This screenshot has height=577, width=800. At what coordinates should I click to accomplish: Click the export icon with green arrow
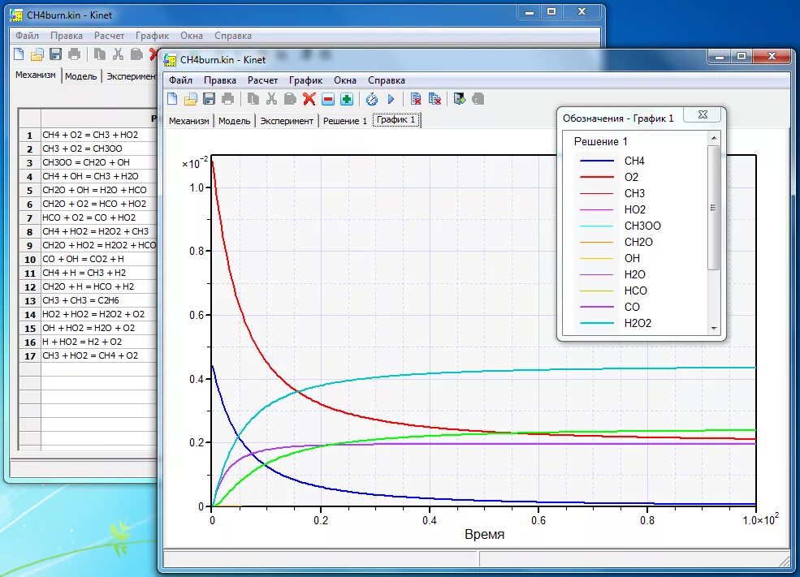[459, 99]
